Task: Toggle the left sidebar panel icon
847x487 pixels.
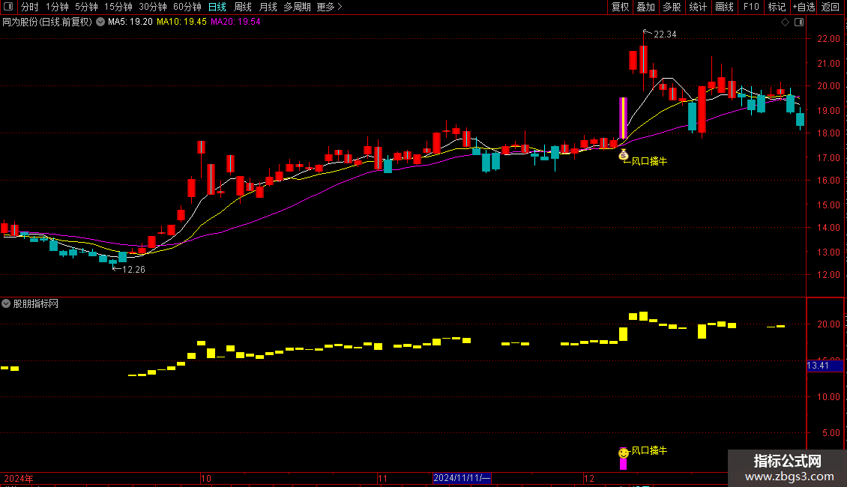Action: 8,7
